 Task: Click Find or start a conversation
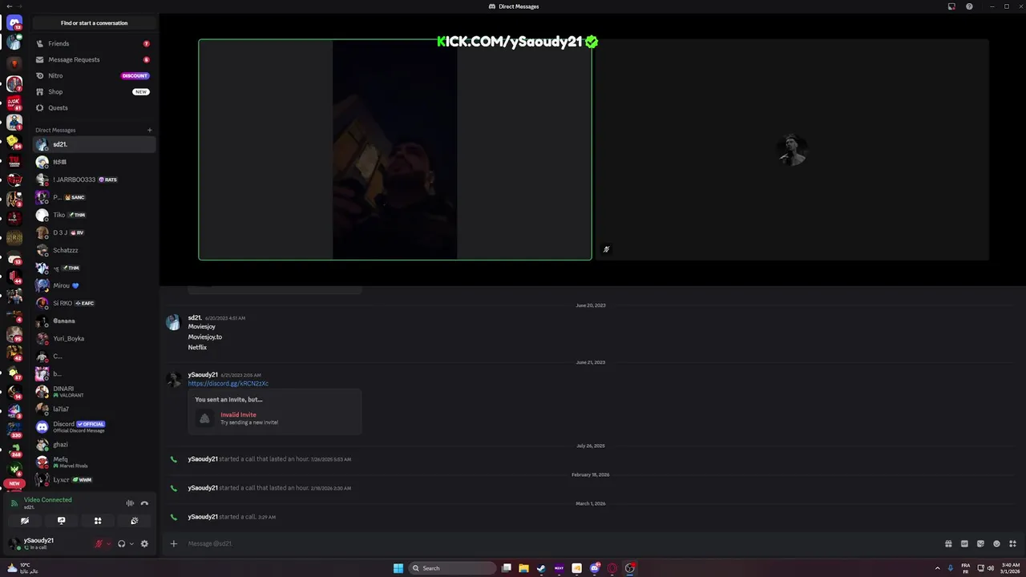[94, 22]
